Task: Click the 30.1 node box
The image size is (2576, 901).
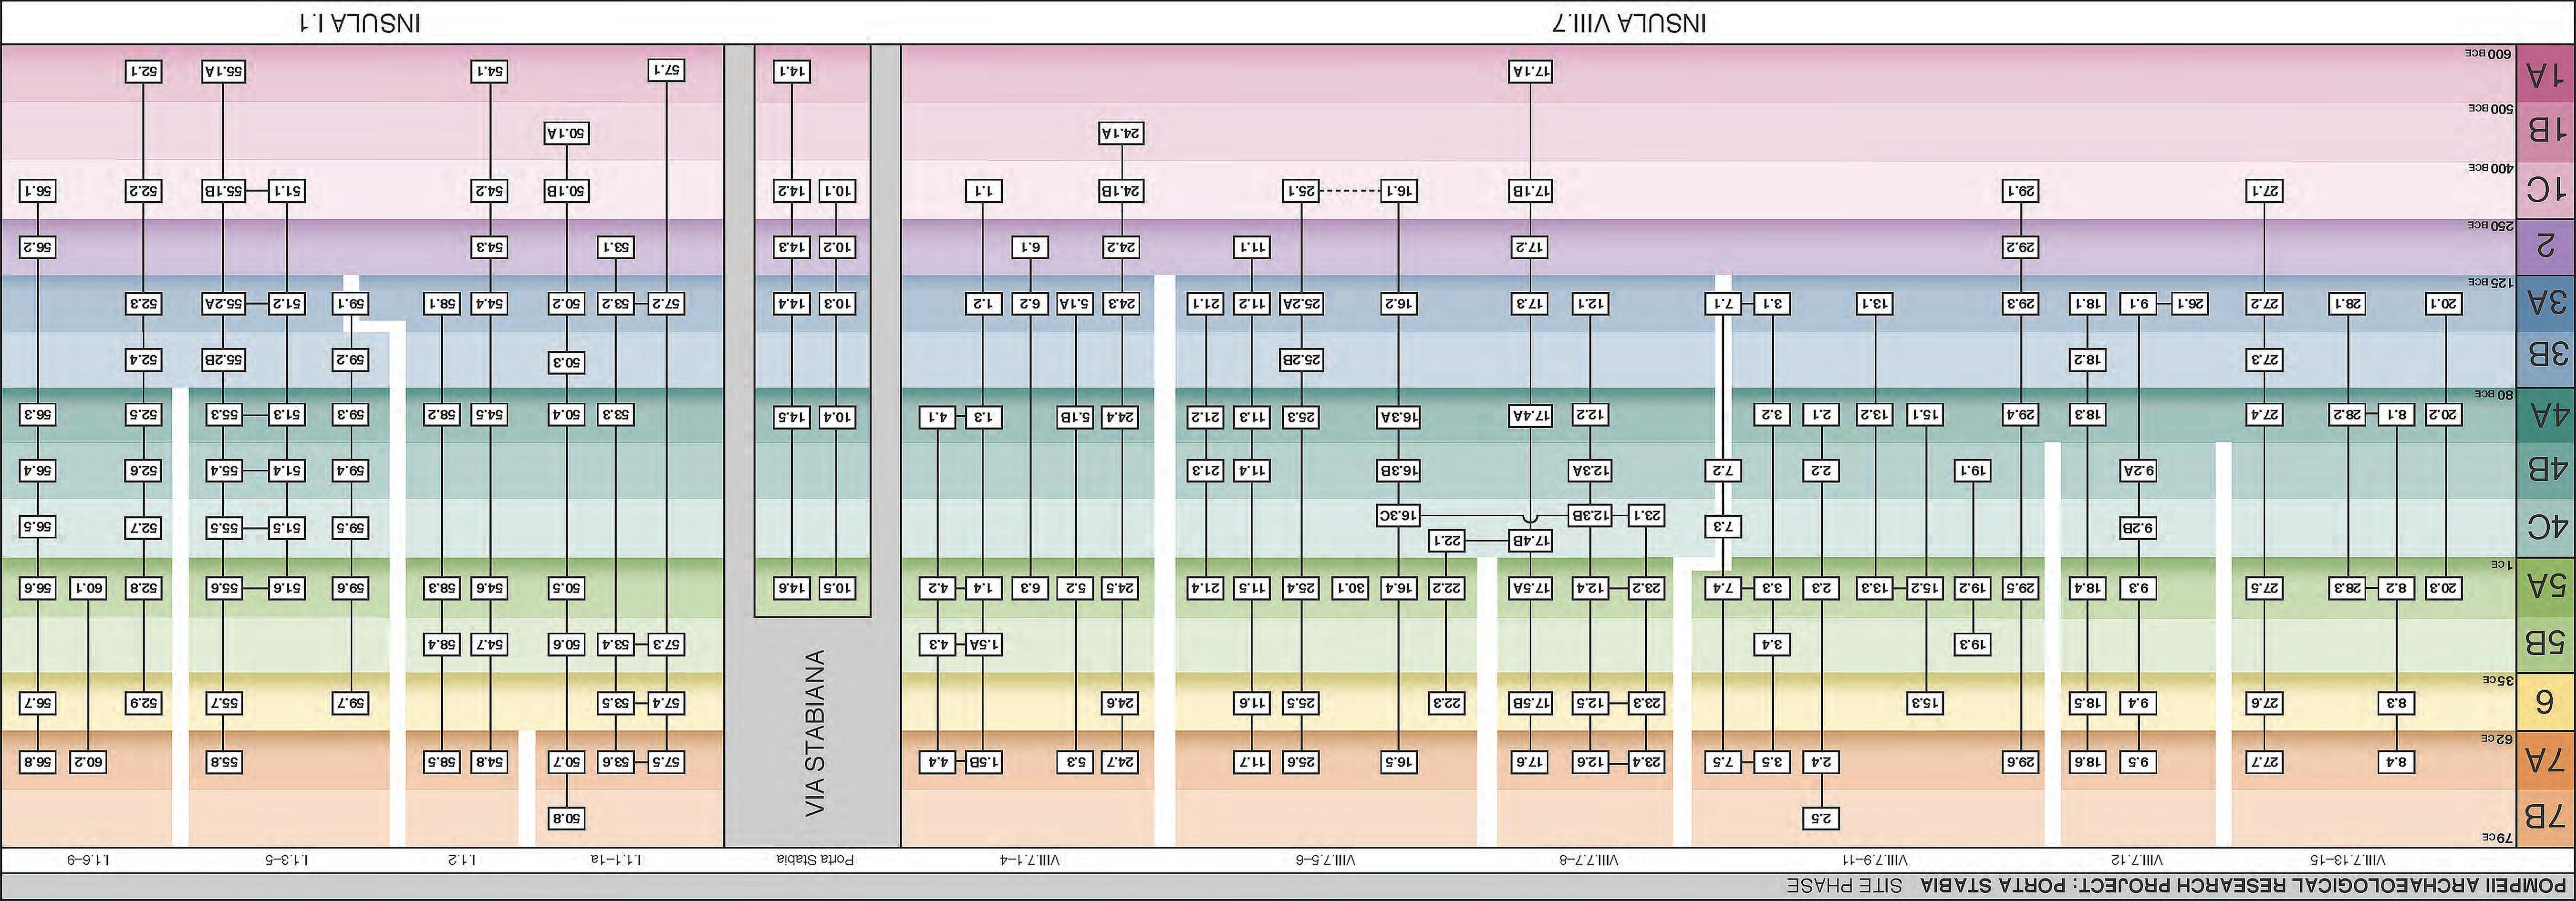Action: pyautogui.click(x=1351, y=588)
